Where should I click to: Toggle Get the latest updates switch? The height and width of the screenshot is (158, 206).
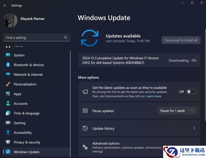tap(192, 92)
